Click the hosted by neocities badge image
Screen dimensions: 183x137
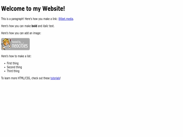pos(15,44)
